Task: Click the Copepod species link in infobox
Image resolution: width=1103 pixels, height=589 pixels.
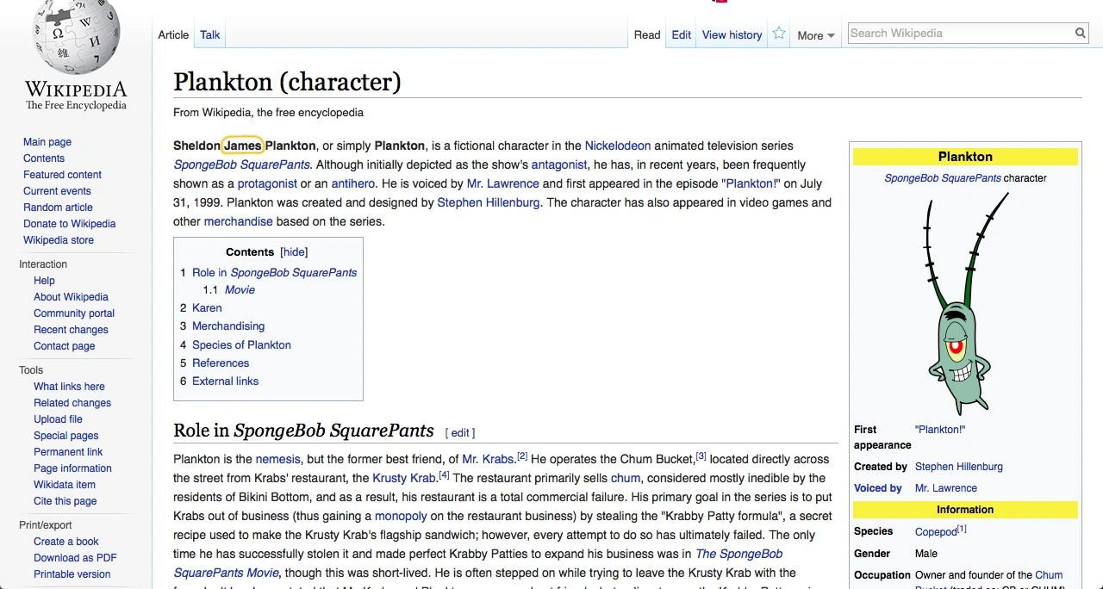Action: coord(936,532)
